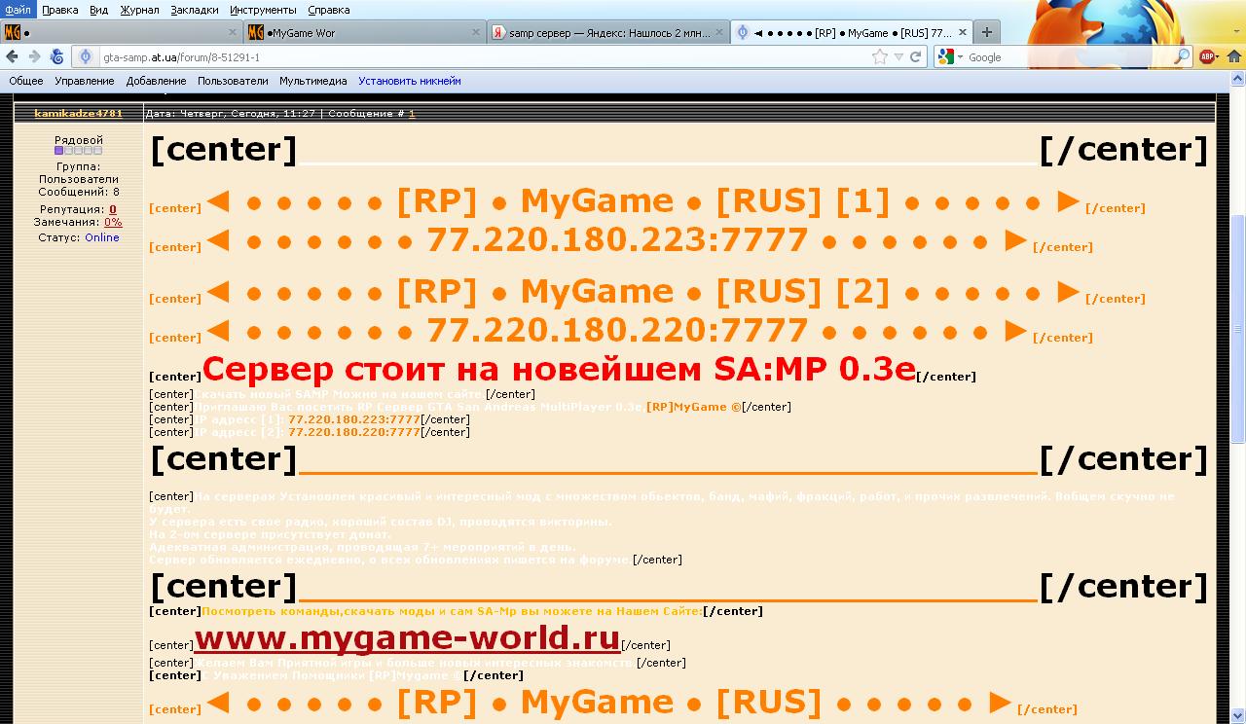Click the Google search input field
Screen dimensions: 1246x724
pyautogui.click(x=1069, y=57)
